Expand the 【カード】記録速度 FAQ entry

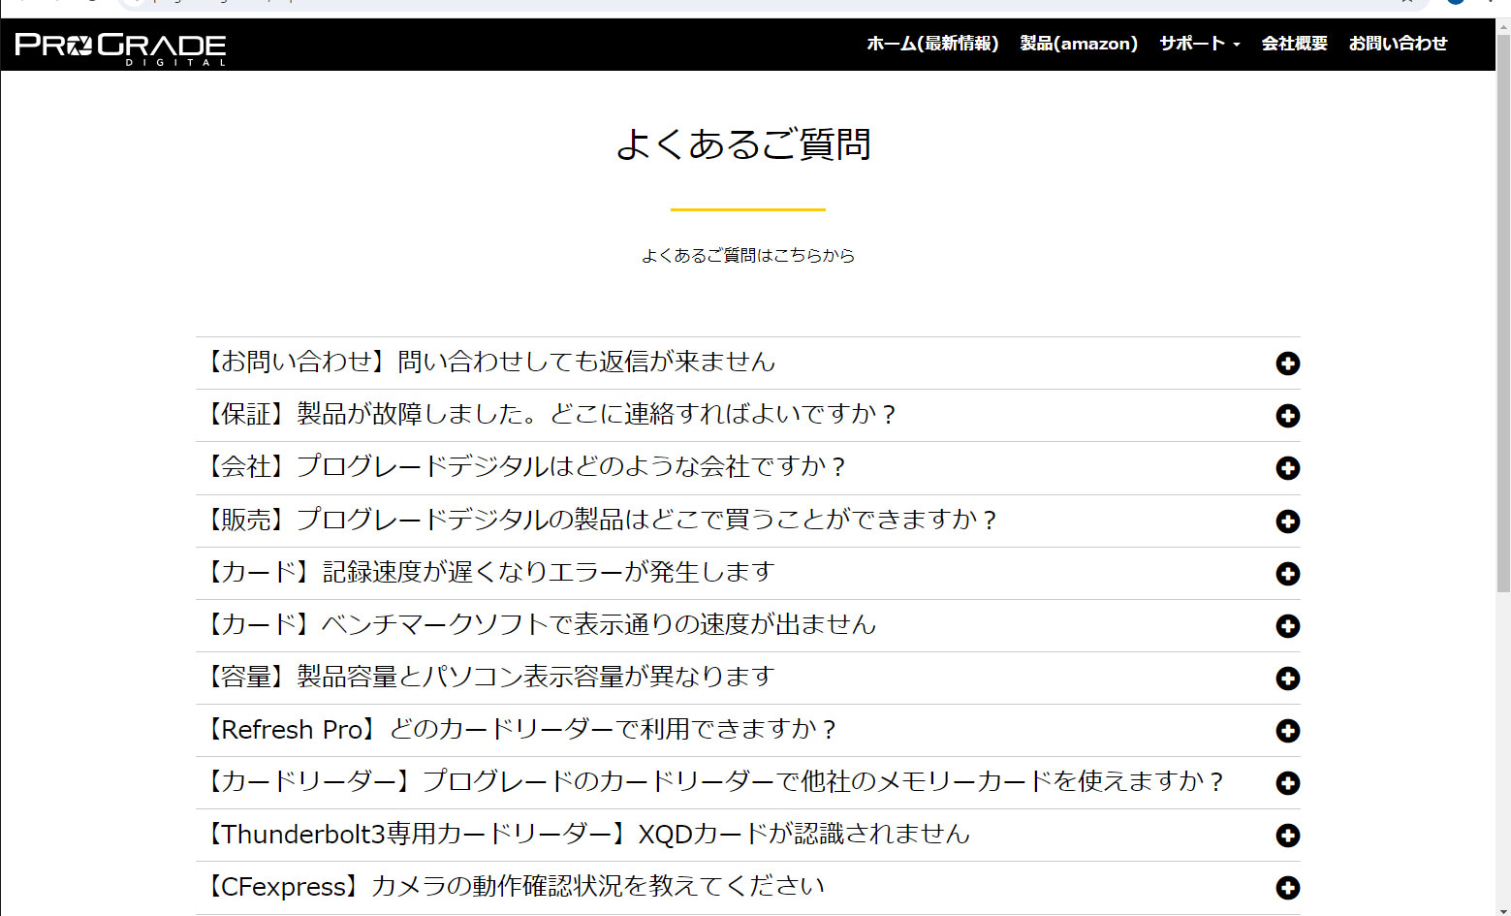pos(1287,573)
